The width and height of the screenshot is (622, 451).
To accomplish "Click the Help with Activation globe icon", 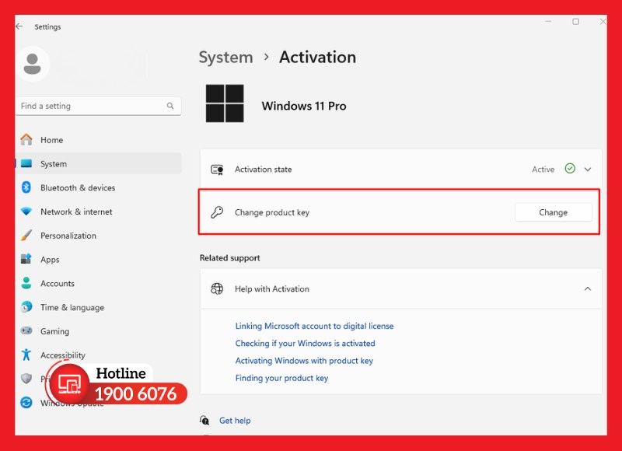I will pos(217,288).
